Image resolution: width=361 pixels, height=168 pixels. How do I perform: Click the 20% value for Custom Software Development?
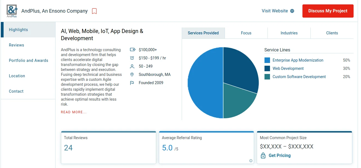pos(346,77)
